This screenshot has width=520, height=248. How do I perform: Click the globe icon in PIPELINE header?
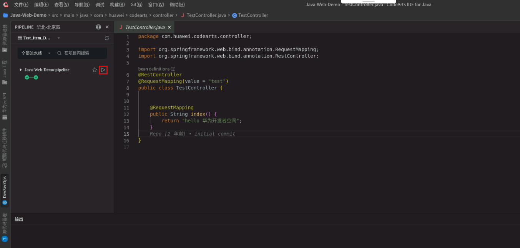[99, 27]
